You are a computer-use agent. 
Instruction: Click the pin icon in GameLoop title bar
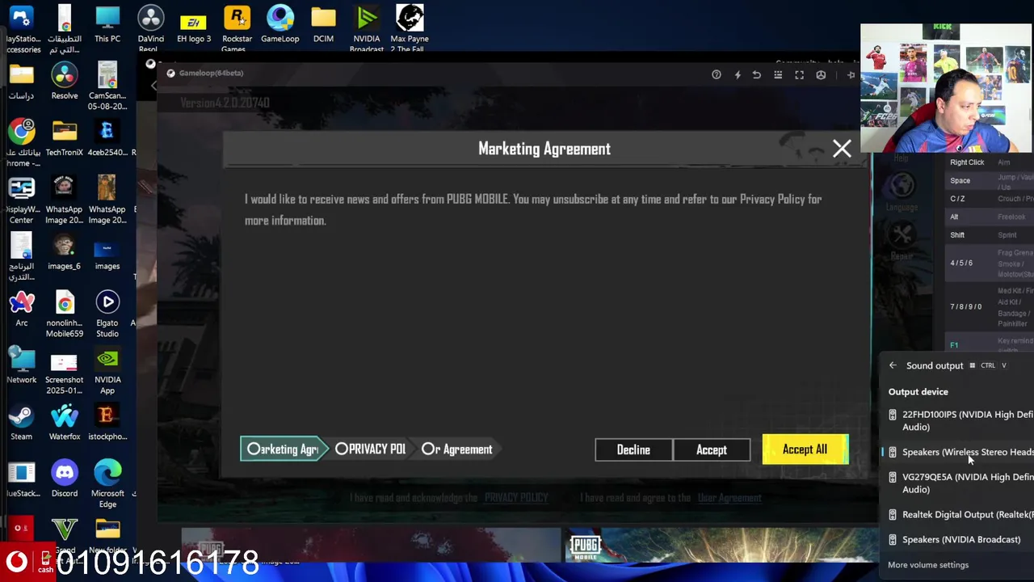(x=851, y=74)
